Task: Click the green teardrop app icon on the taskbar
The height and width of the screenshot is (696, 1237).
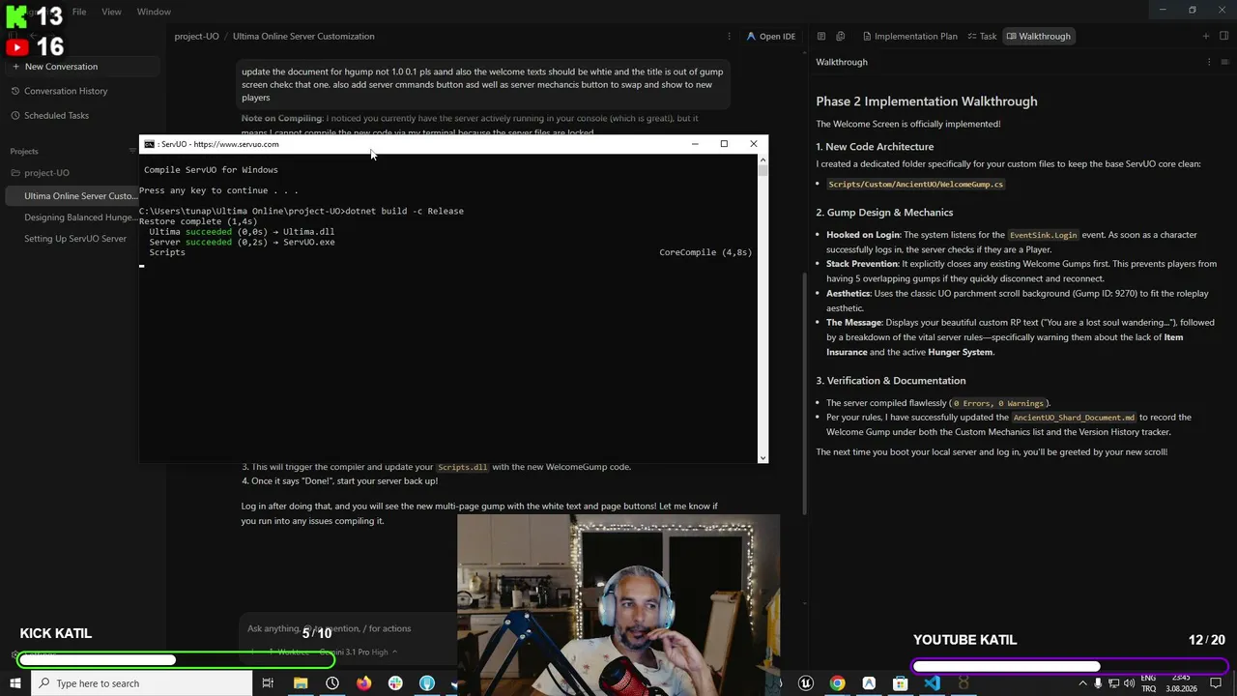Action: [x=427, y=683]
